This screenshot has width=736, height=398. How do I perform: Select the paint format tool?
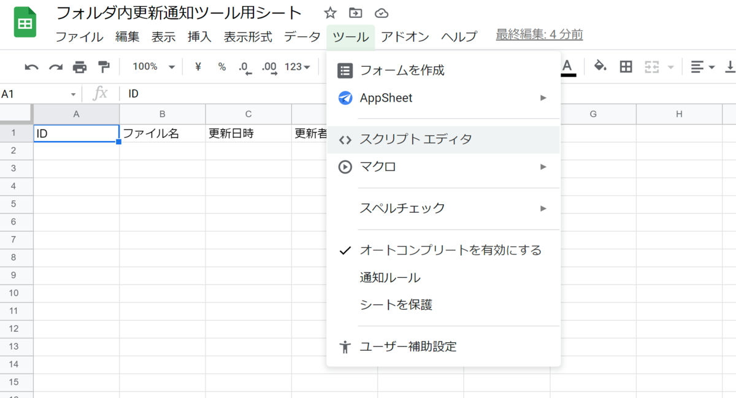(104, 66)
